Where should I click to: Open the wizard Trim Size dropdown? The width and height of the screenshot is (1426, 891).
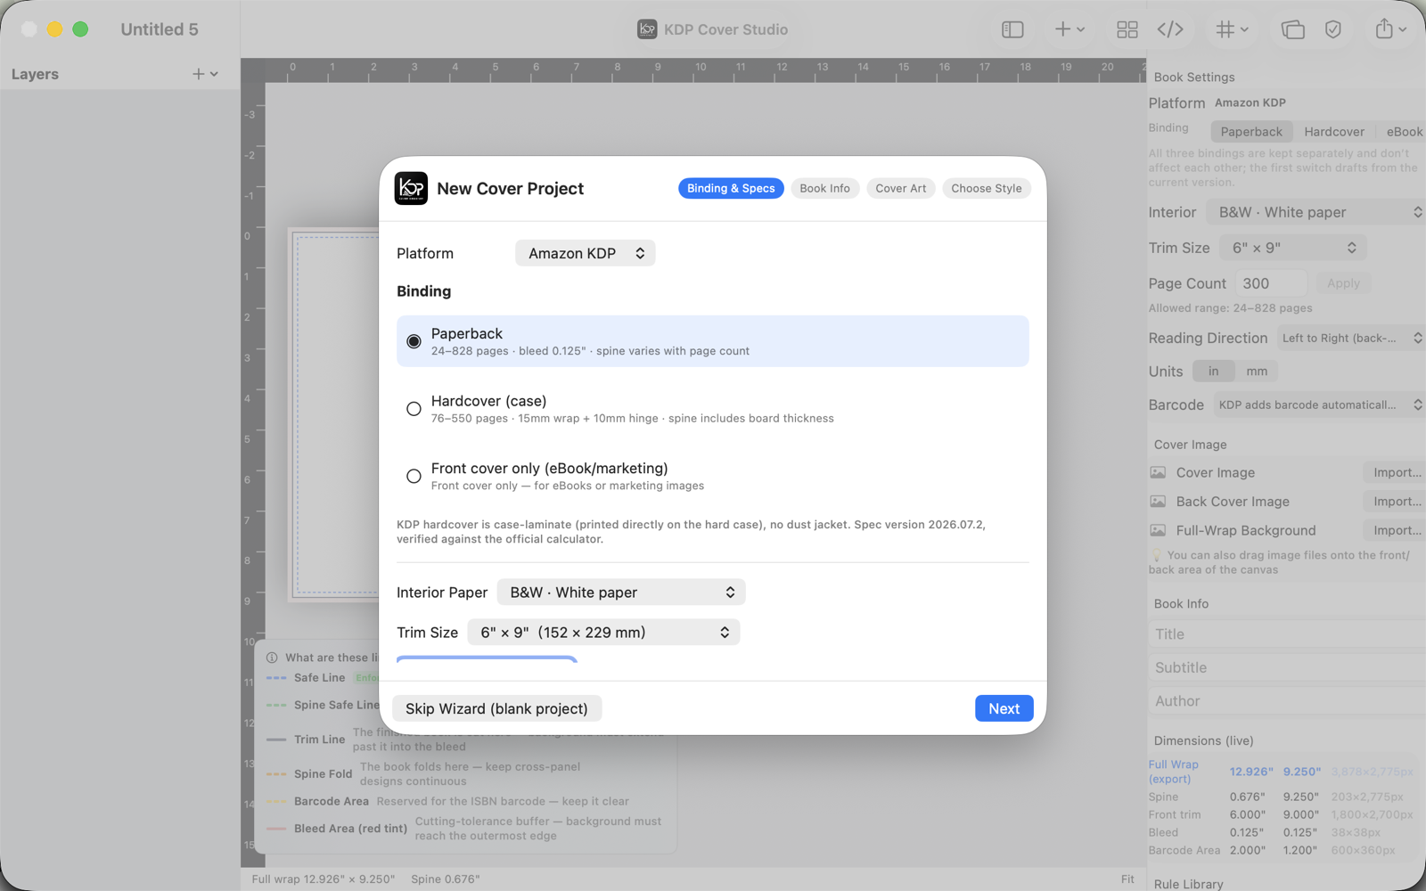pos(603,633)
